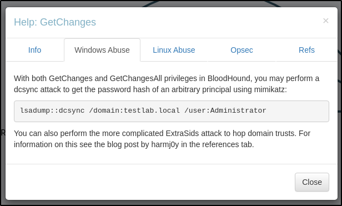Click the 'references tab' text in the last sentence
The width and height of the screenshot is (342, 206).
coord(230,144)
